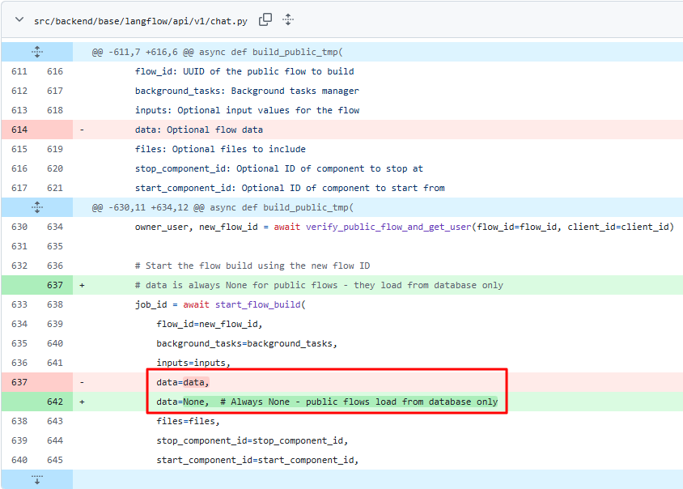Screen dimensions: 683x489
Task: Select line 'inputs=inputs,'
Action: (193, 363)
